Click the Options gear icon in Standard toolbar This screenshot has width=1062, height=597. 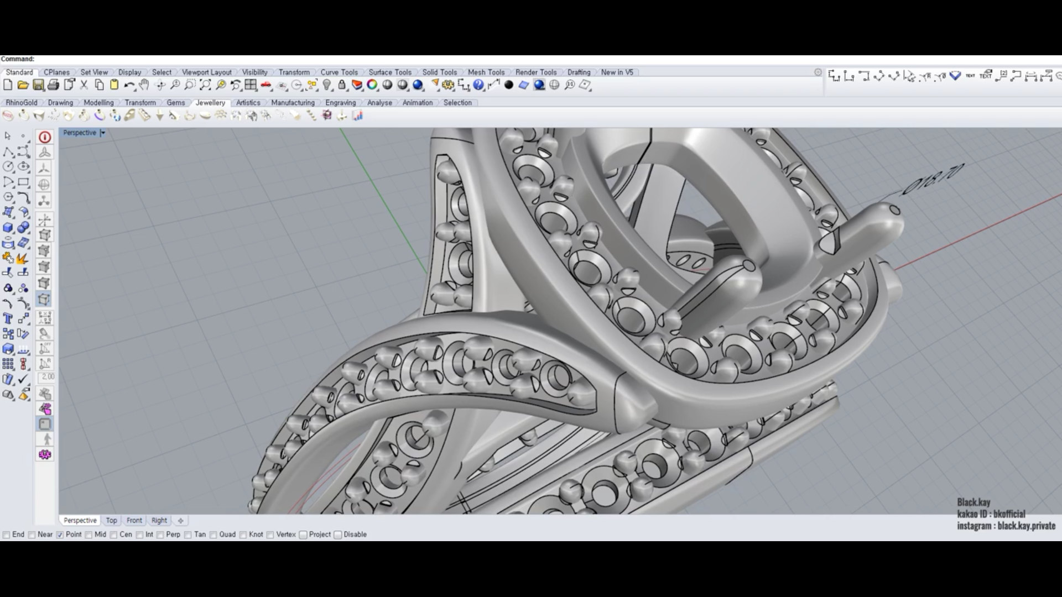coord(448,85)
